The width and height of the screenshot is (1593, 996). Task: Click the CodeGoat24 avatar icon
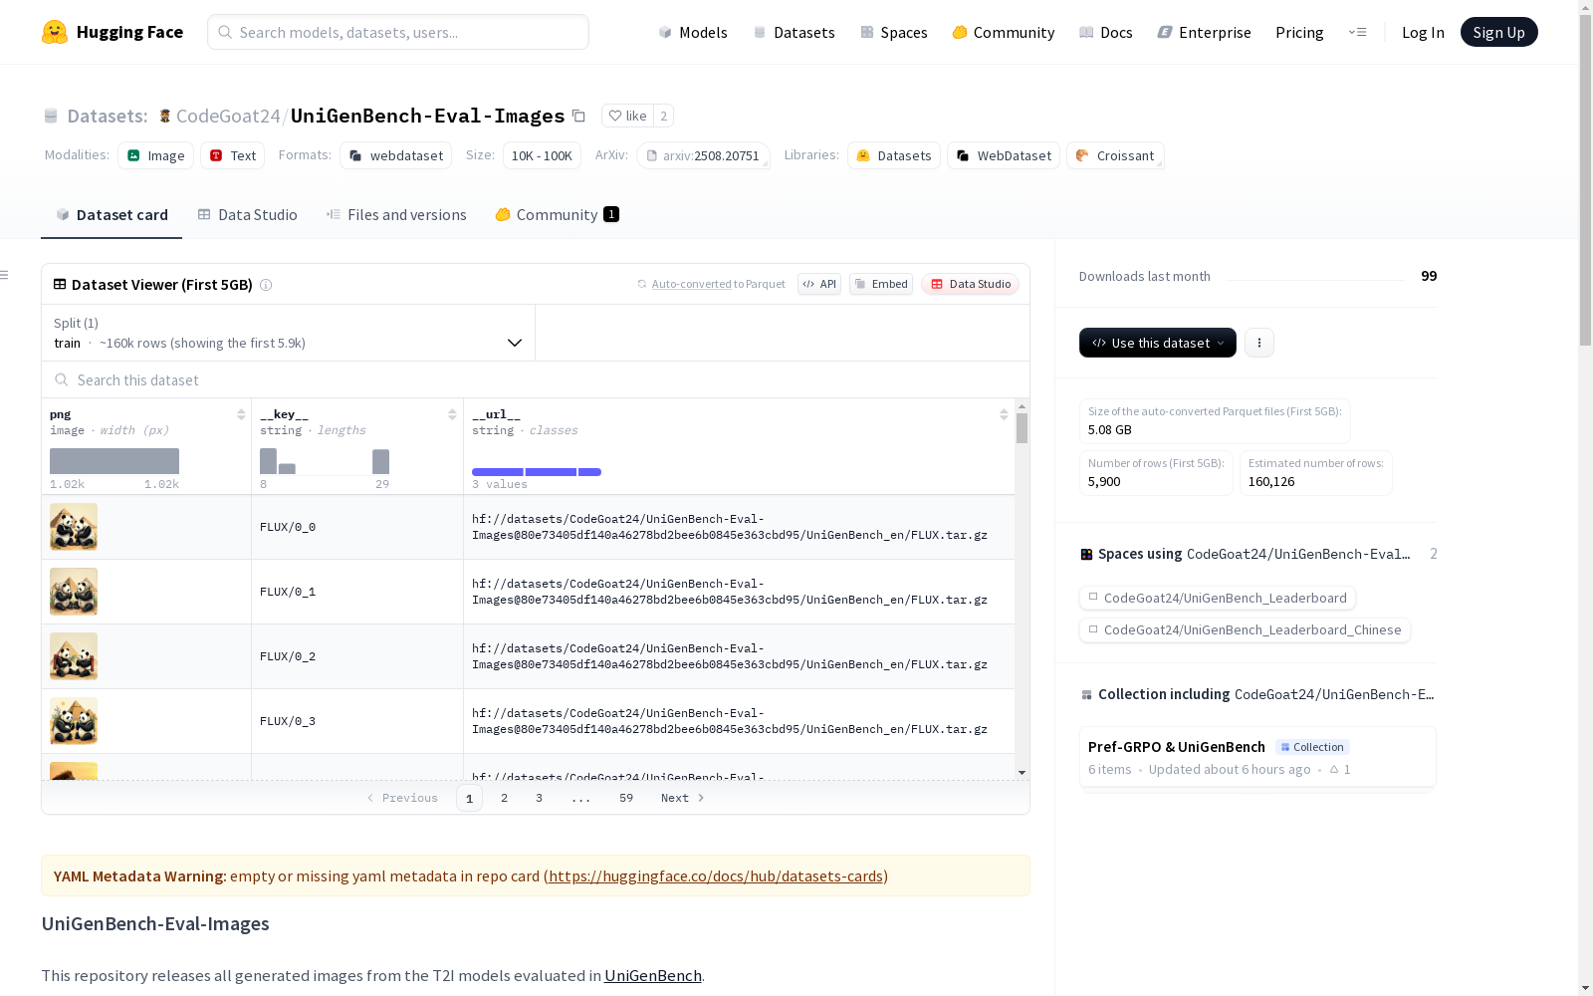pos(165,116)
